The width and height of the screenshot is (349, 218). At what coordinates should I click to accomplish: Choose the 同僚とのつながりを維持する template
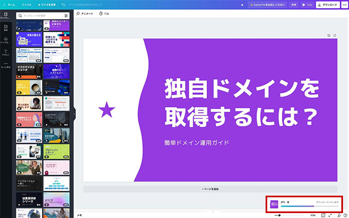click(x=56, y=39)
